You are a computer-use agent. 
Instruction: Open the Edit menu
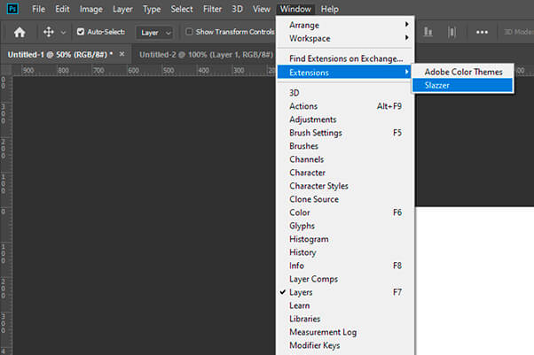pos(62,9)
